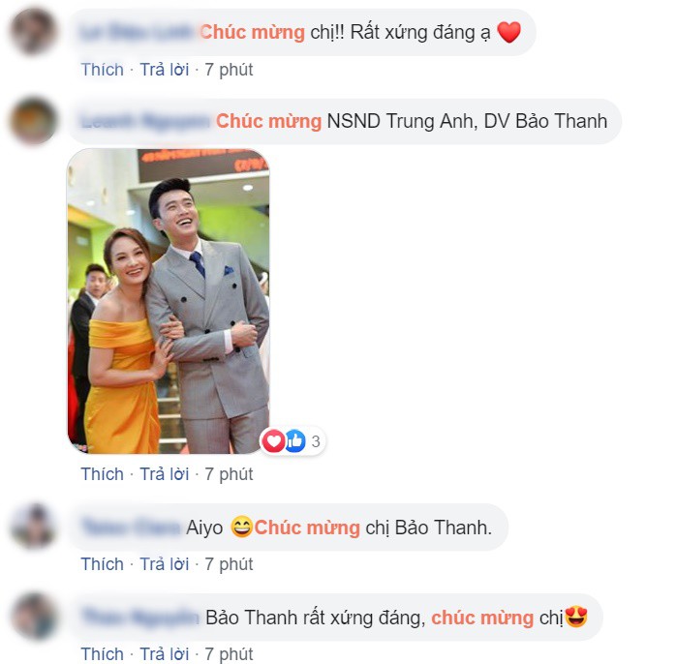
Task: Click the thumbs-up reaction icon on photo
Action: (x=294, y=441)
